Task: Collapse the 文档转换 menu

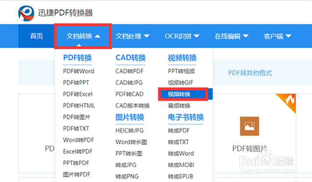Action: point(83,36)
